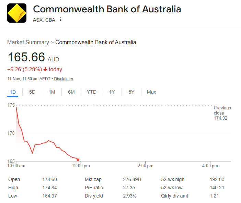Click the Commonwealth Bank of Australia heading
The image size is (241, 203).
pyautogui.click(x=107, y=9)
